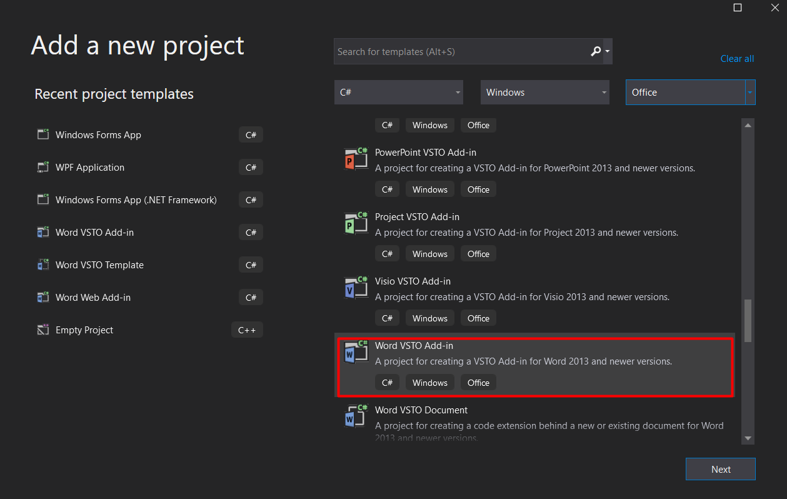This screenshot has height=499, width=787.
Task: Click the Word VSTO Add-in icon in template list
Action: [356, 353]
